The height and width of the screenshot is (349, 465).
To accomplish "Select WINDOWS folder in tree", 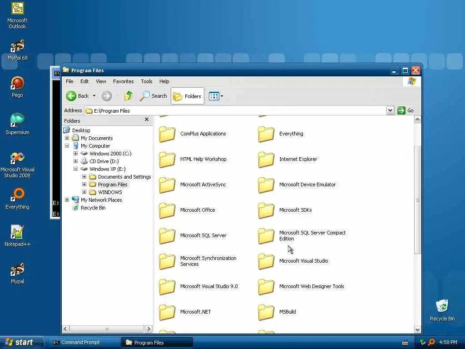I will pos(110,192).
